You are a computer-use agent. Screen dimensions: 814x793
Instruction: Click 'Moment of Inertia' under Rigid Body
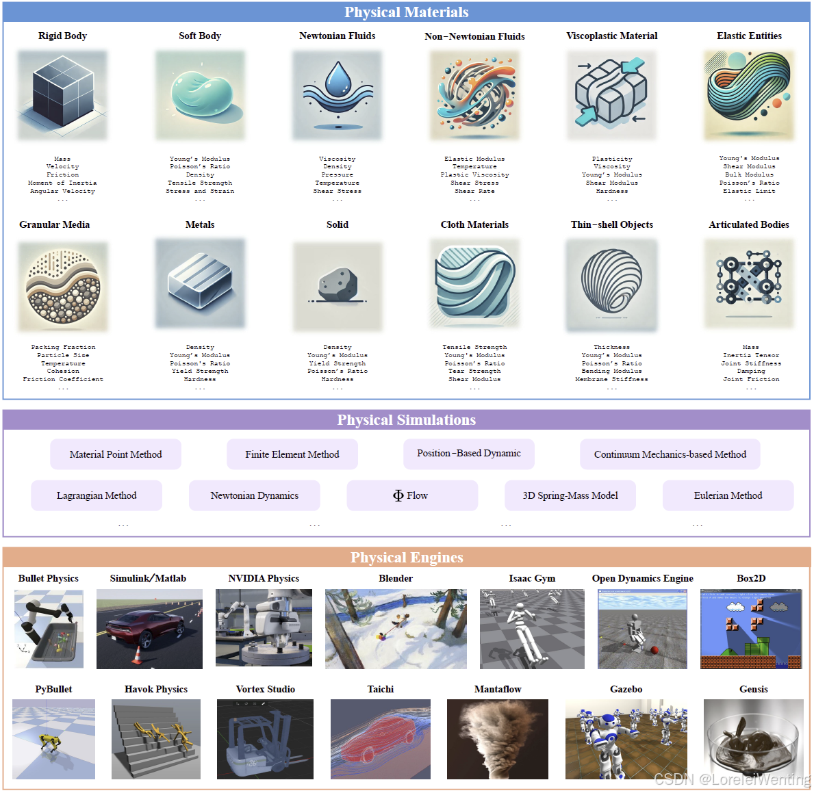tap(62, 183)
